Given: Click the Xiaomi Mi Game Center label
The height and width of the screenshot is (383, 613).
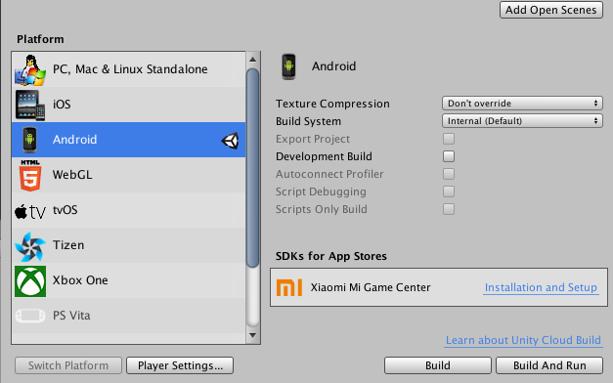Looking at the screenshot, I should point(371,287).
